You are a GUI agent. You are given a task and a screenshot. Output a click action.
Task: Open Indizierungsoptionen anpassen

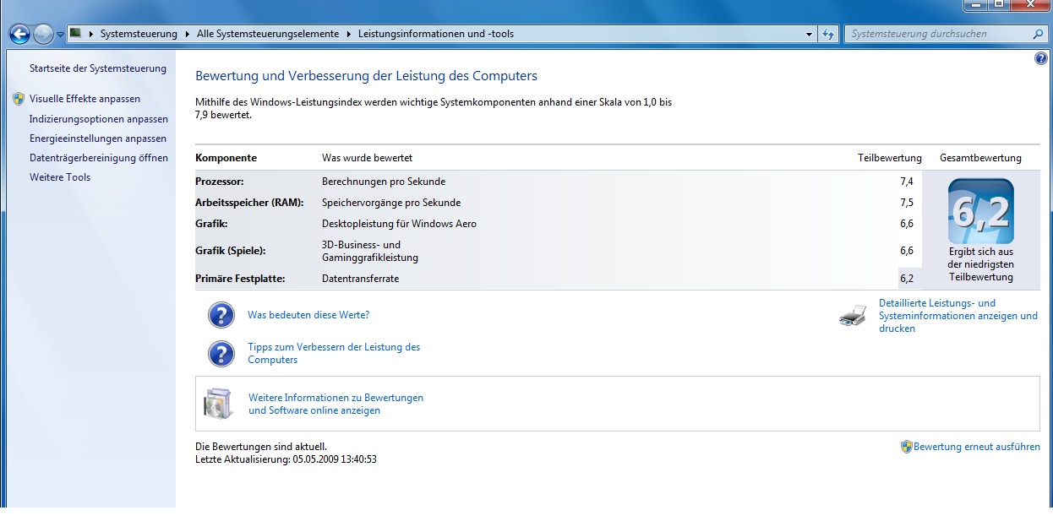coord(99,119)
